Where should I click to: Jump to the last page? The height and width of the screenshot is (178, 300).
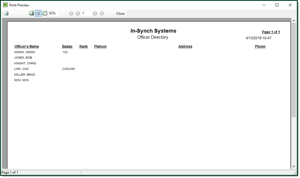coord(102,13)
